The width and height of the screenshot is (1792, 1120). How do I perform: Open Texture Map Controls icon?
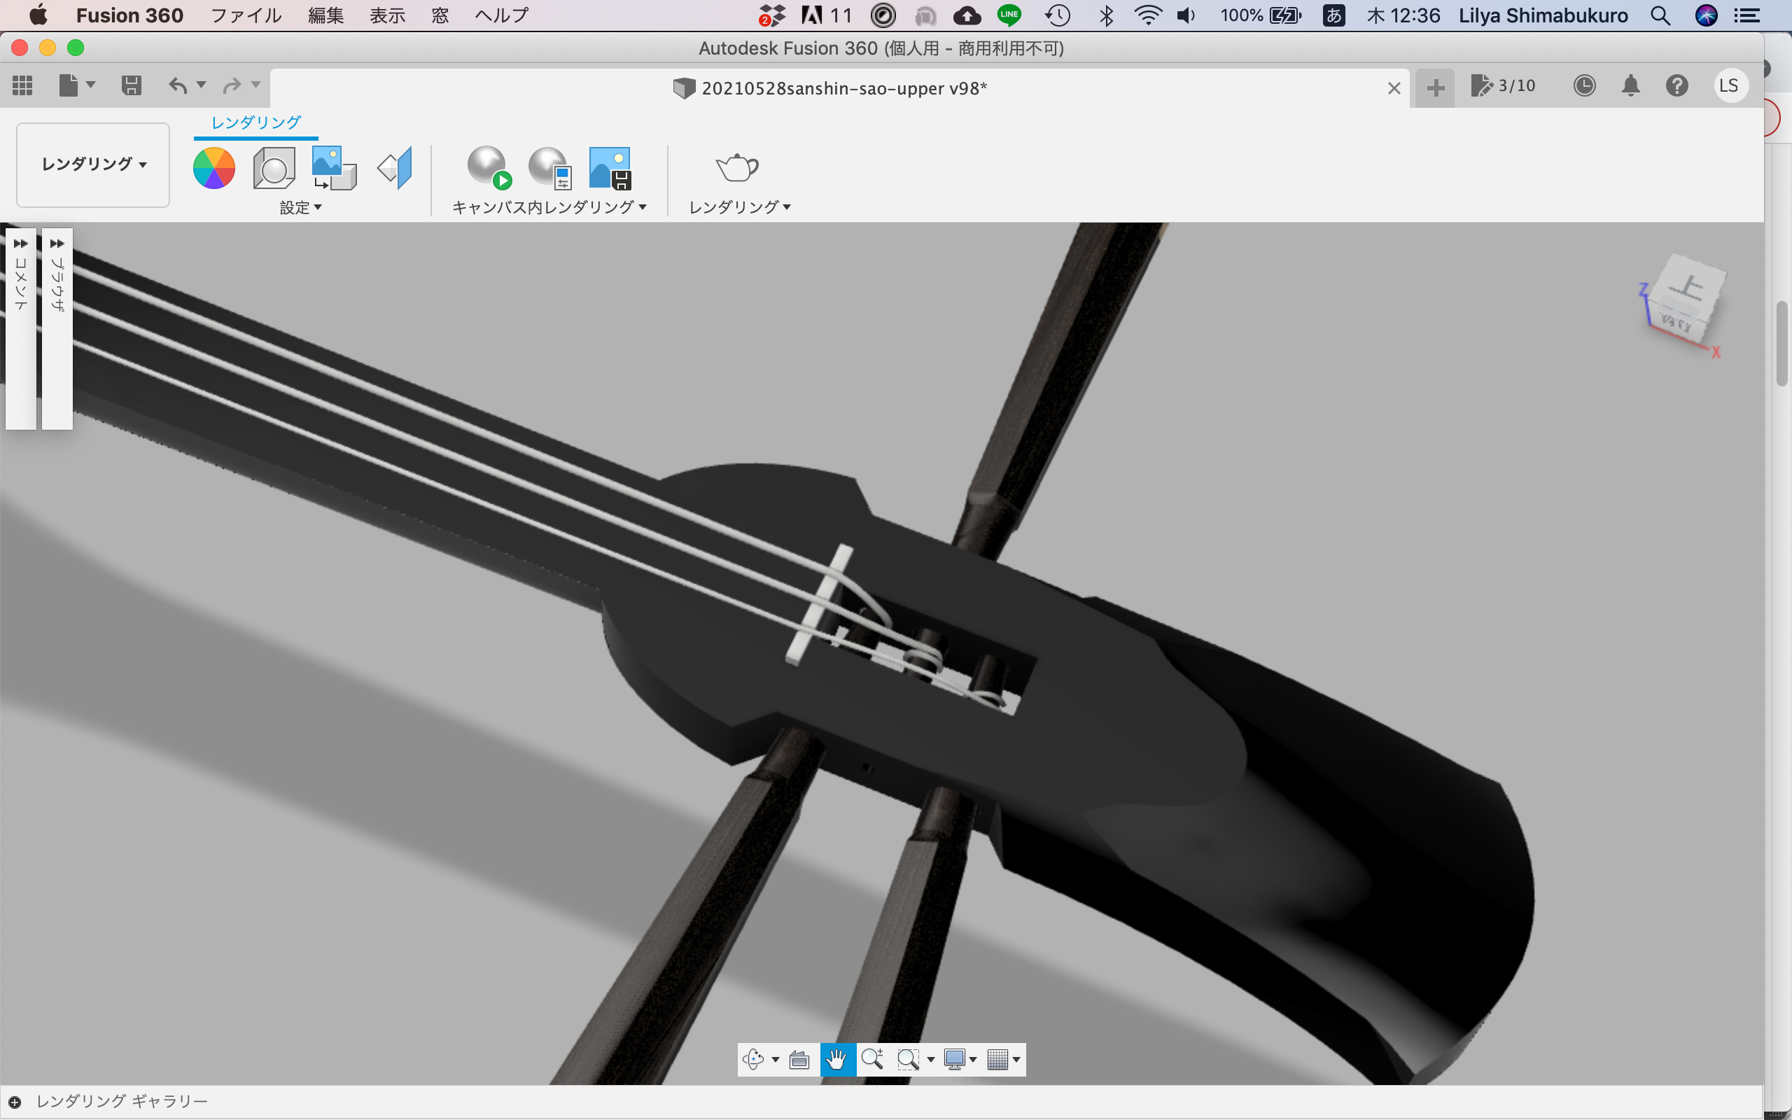pos(395,168)
